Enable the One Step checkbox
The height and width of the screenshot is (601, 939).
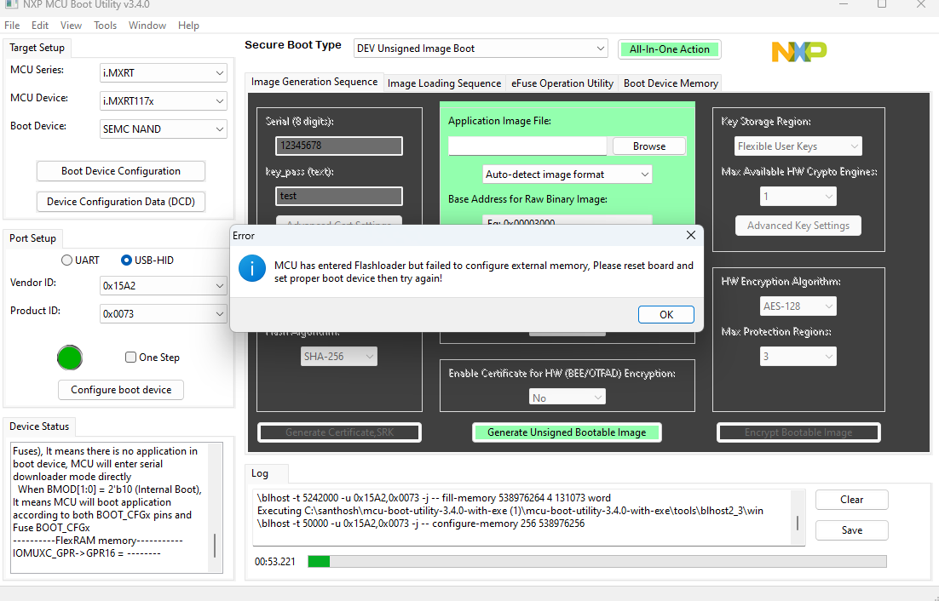click(x=130, y=357)
